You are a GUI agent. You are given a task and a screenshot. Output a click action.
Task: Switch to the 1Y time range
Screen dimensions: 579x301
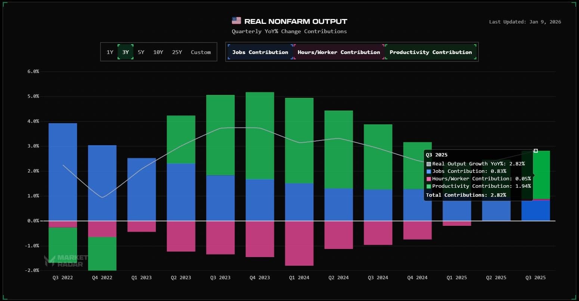(110, 52)
